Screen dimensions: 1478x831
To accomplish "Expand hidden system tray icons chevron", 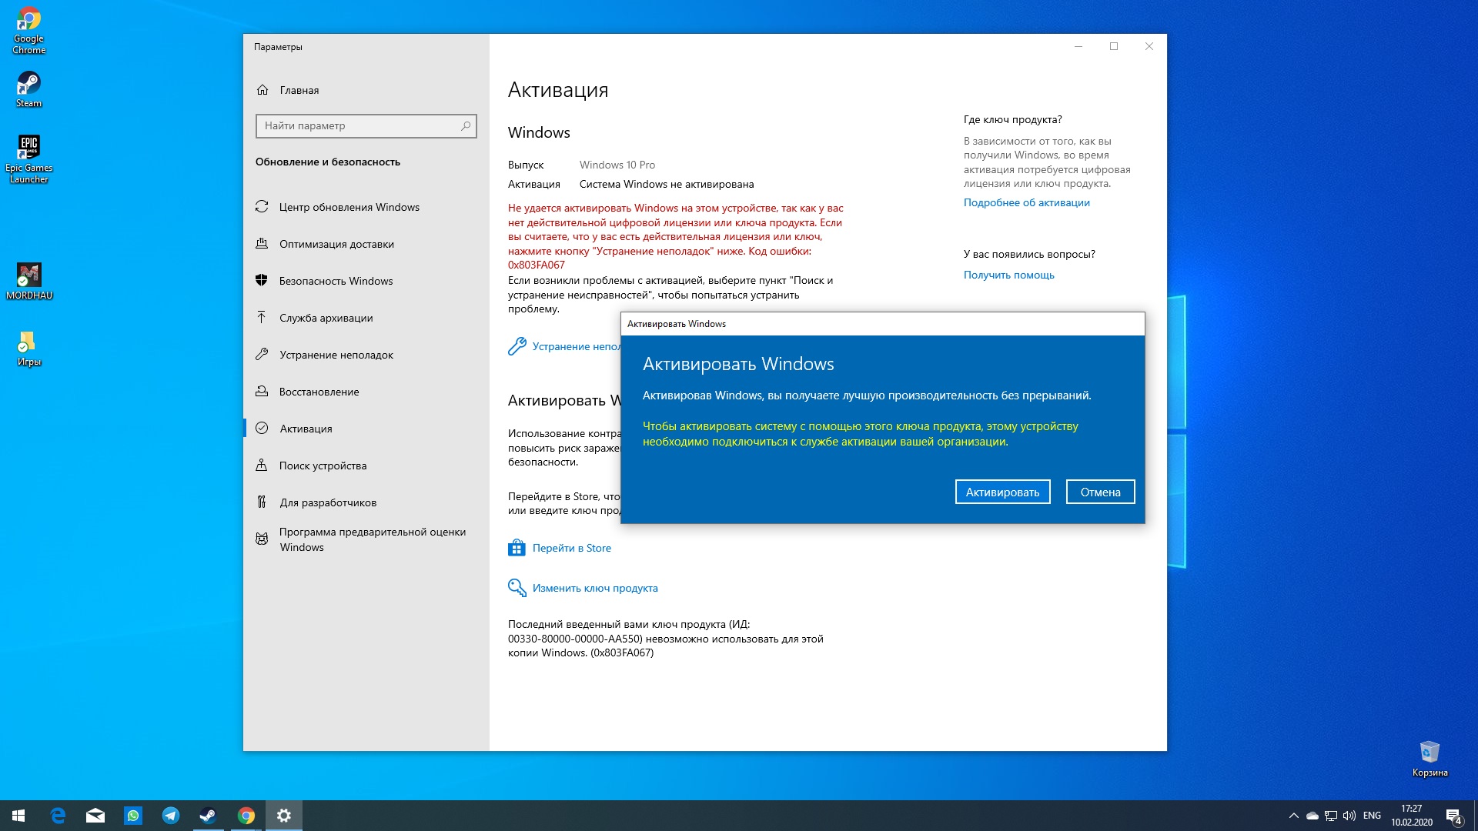I will (1293, 816).
